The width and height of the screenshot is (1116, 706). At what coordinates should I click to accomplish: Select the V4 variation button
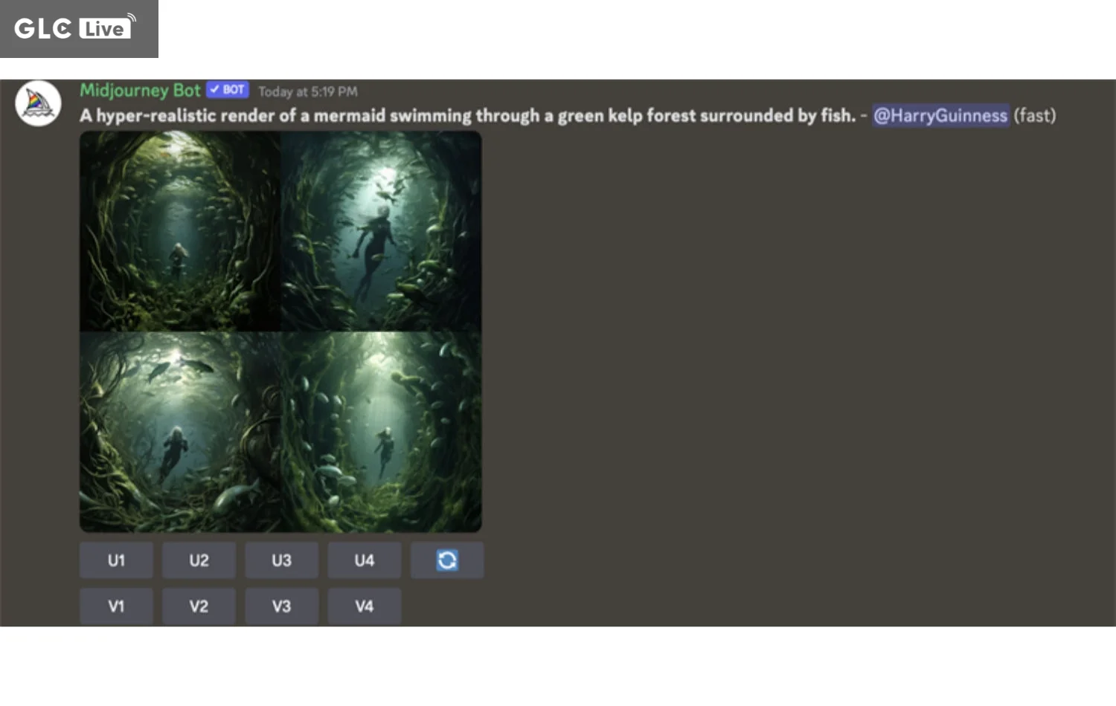click(364, 606)
